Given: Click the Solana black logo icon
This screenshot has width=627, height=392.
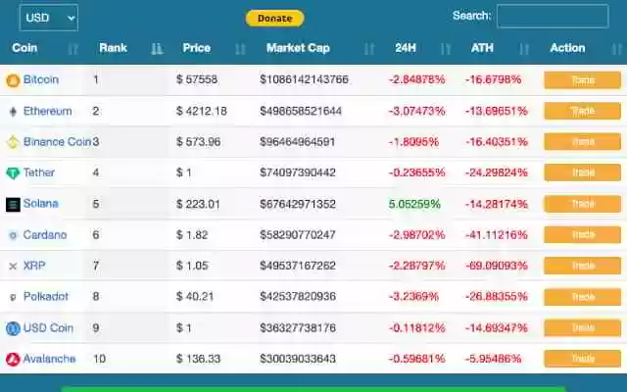Looking at the screenshot, I should pyautogui.click(x=13, y=205).
